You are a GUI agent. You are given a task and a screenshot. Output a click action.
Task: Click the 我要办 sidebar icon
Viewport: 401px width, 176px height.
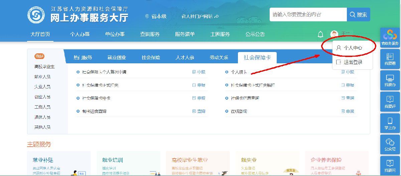(390, 80)
